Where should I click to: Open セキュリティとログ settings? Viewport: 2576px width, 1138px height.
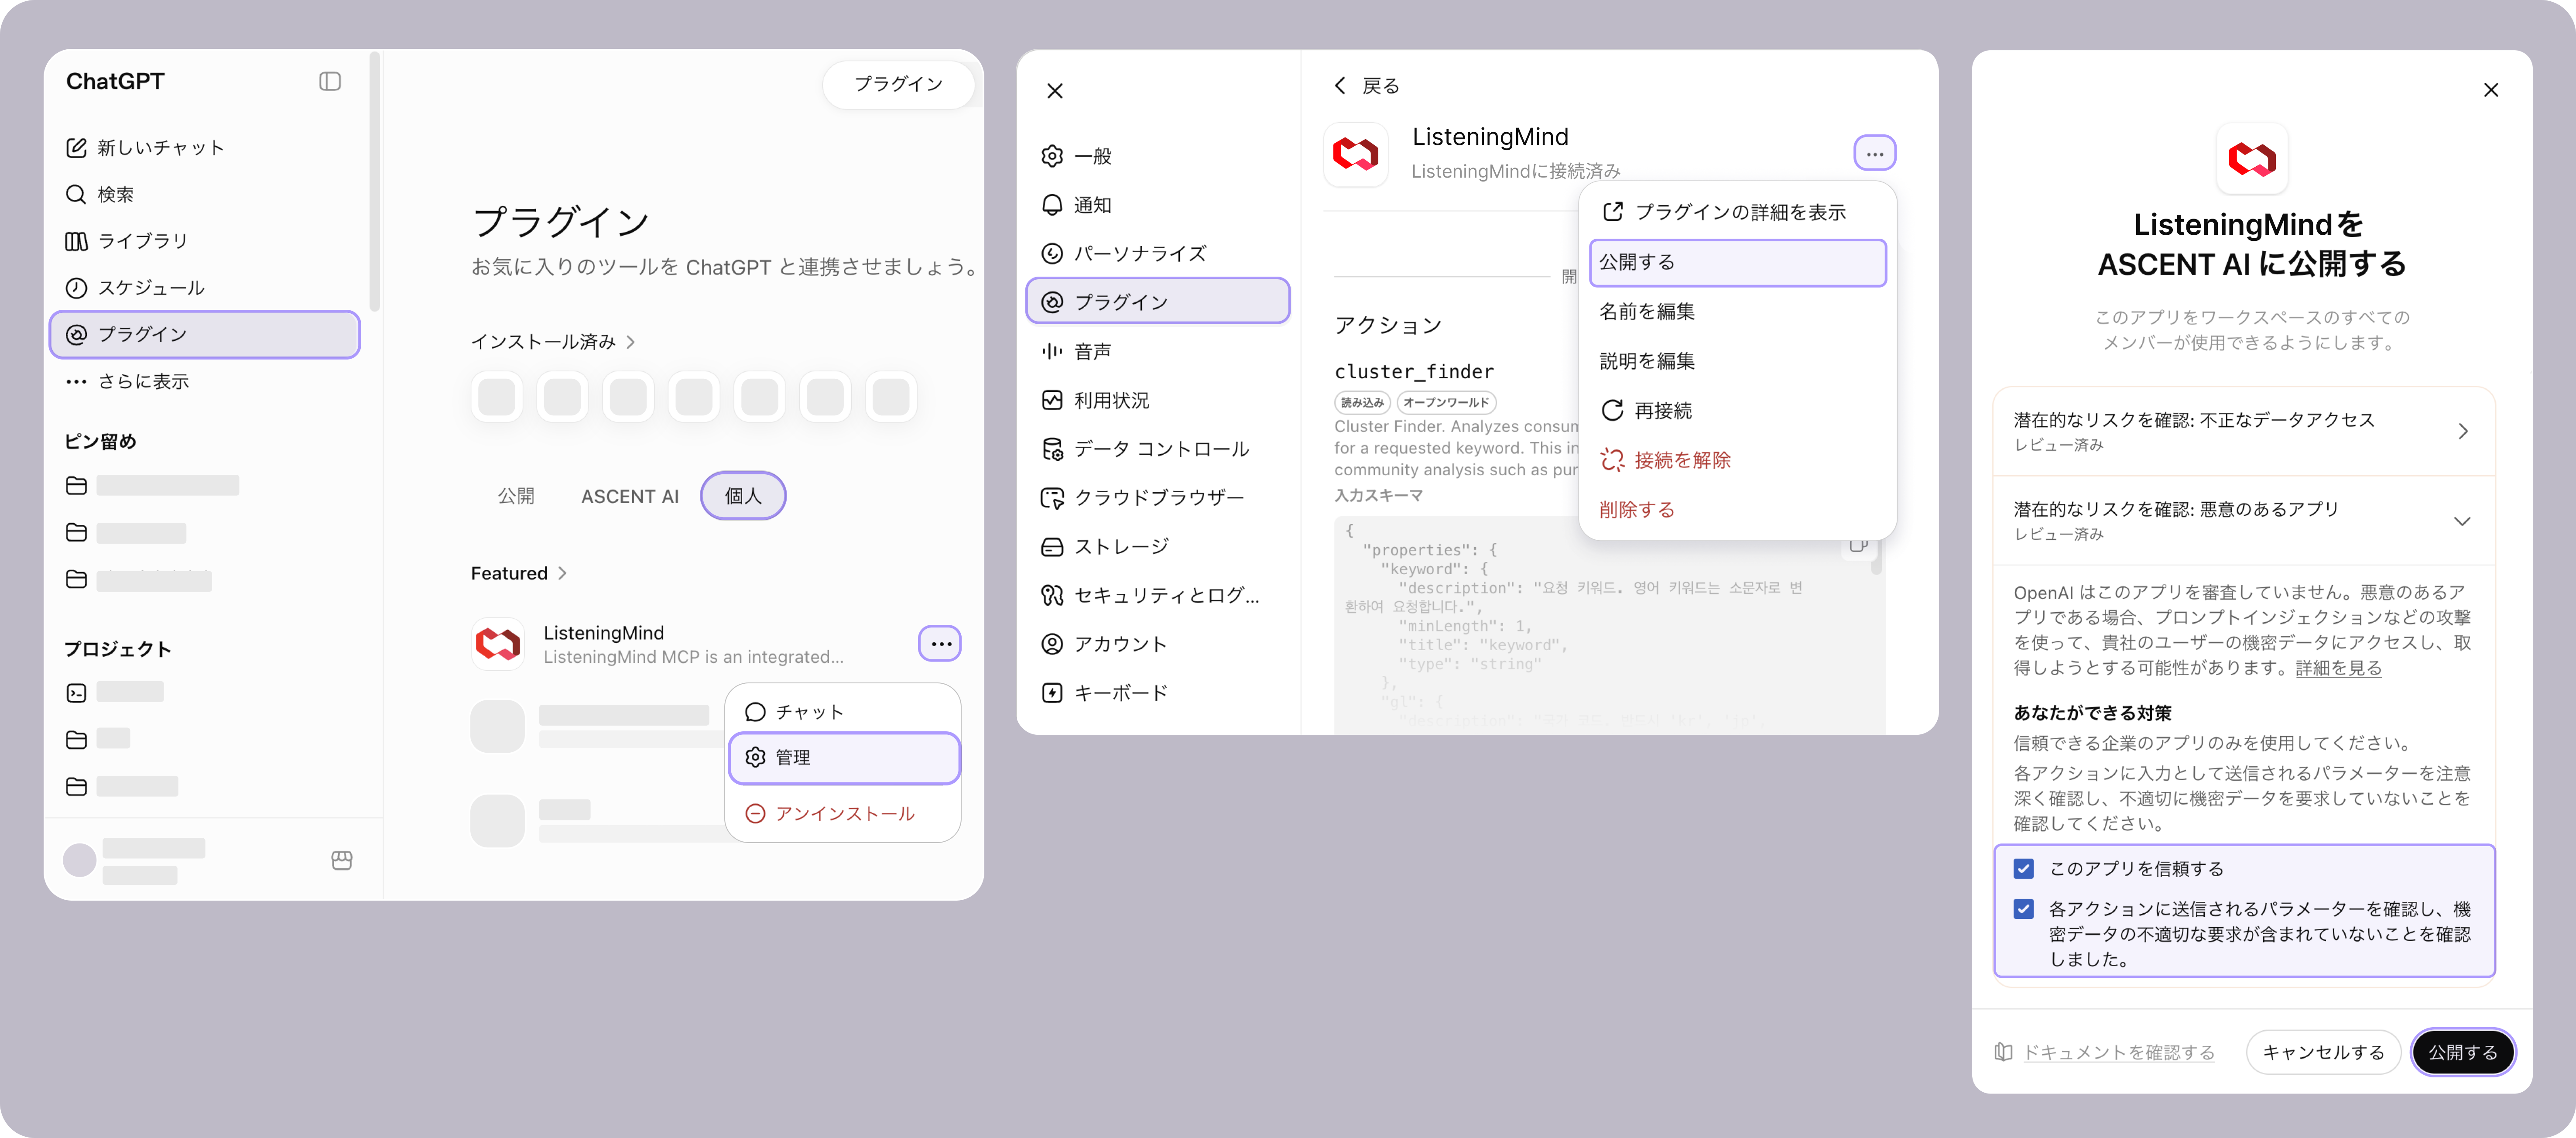pos(1158,596)
